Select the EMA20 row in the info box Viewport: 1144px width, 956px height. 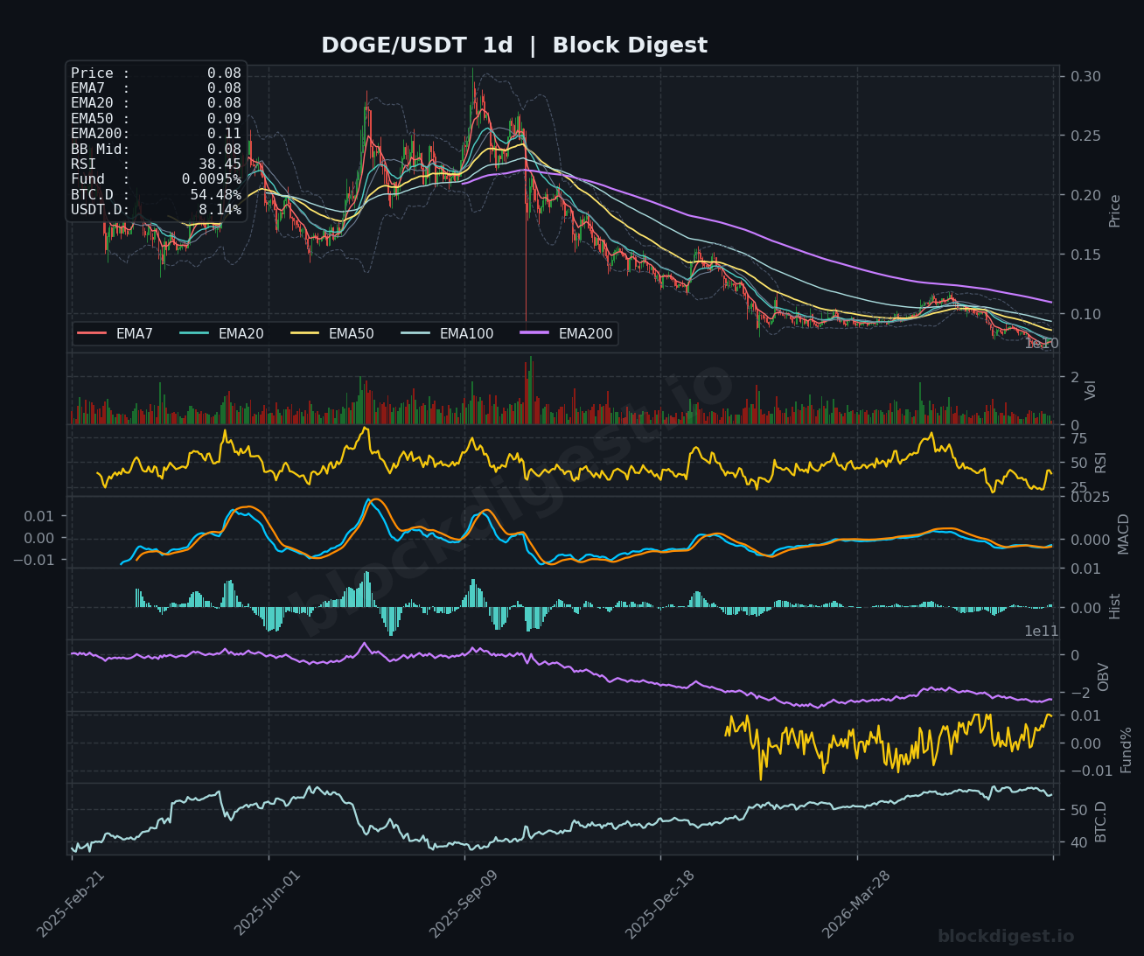click(156, 103)
